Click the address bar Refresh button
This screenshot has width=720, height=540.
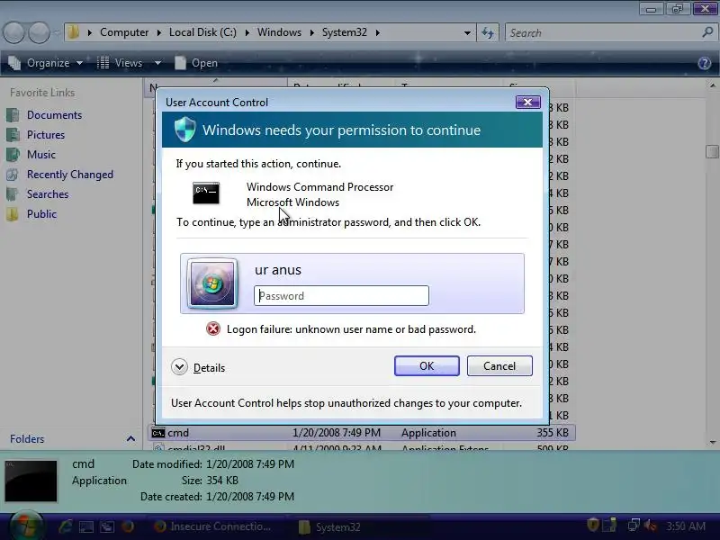(488, 32)
